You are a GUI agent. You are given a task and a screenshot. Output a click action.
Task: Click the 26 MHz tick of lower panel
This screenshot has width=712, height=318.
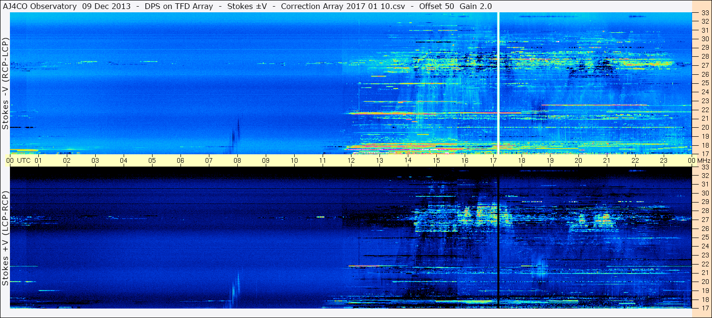[x=704, y=228]
